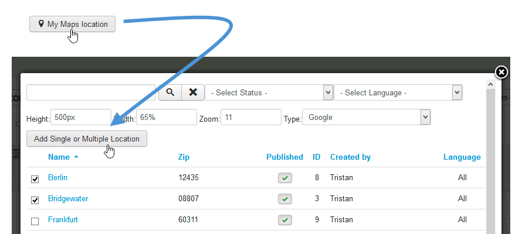Expand the map Type dropdown showing Google
The width and height of the screenshot is (522, 234).
[x=366, y=118]
